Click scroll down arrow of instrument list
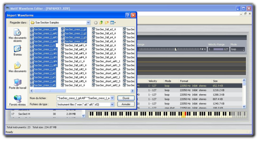Image resolution: width=260 pixels, height=142 pixels. 84,116
